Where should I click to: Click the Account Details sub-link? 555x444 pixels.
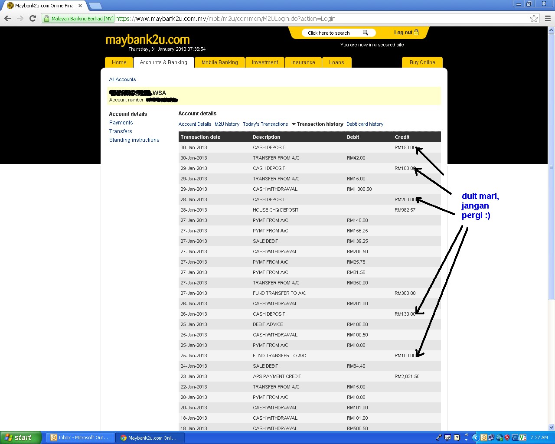[195, 124]
